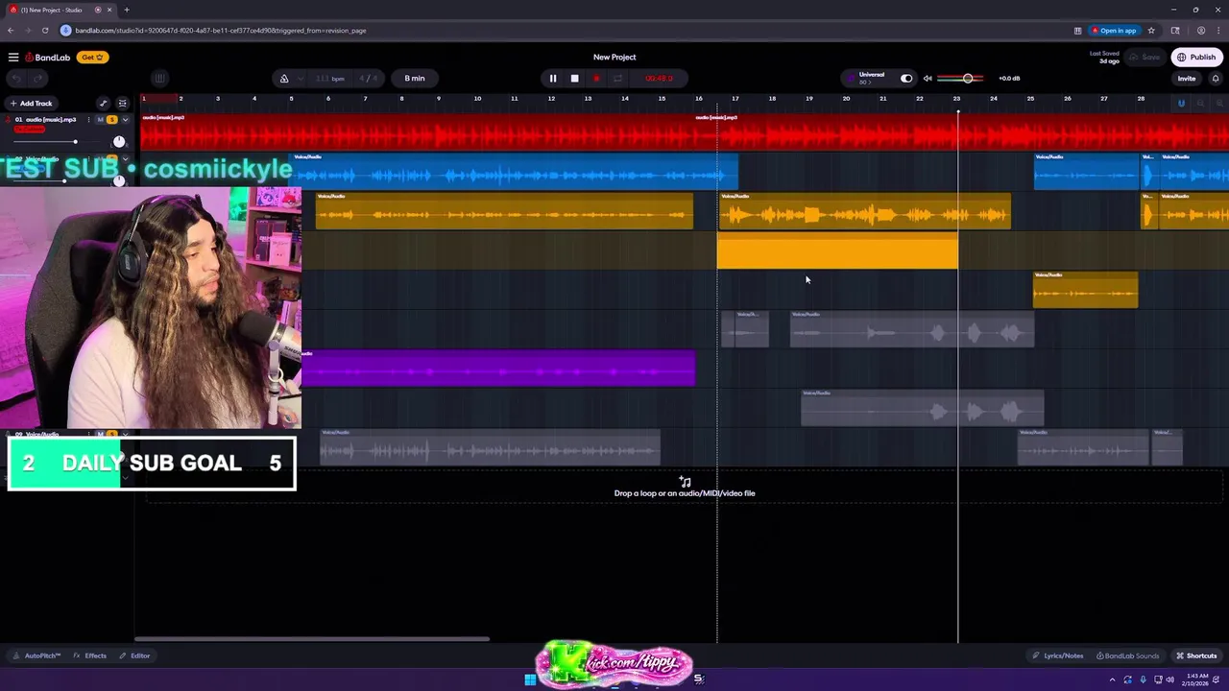The width and height of the screenshot is (1229, 691).
Task: Bookmark this page with star icon
Action: (1149, 31)
